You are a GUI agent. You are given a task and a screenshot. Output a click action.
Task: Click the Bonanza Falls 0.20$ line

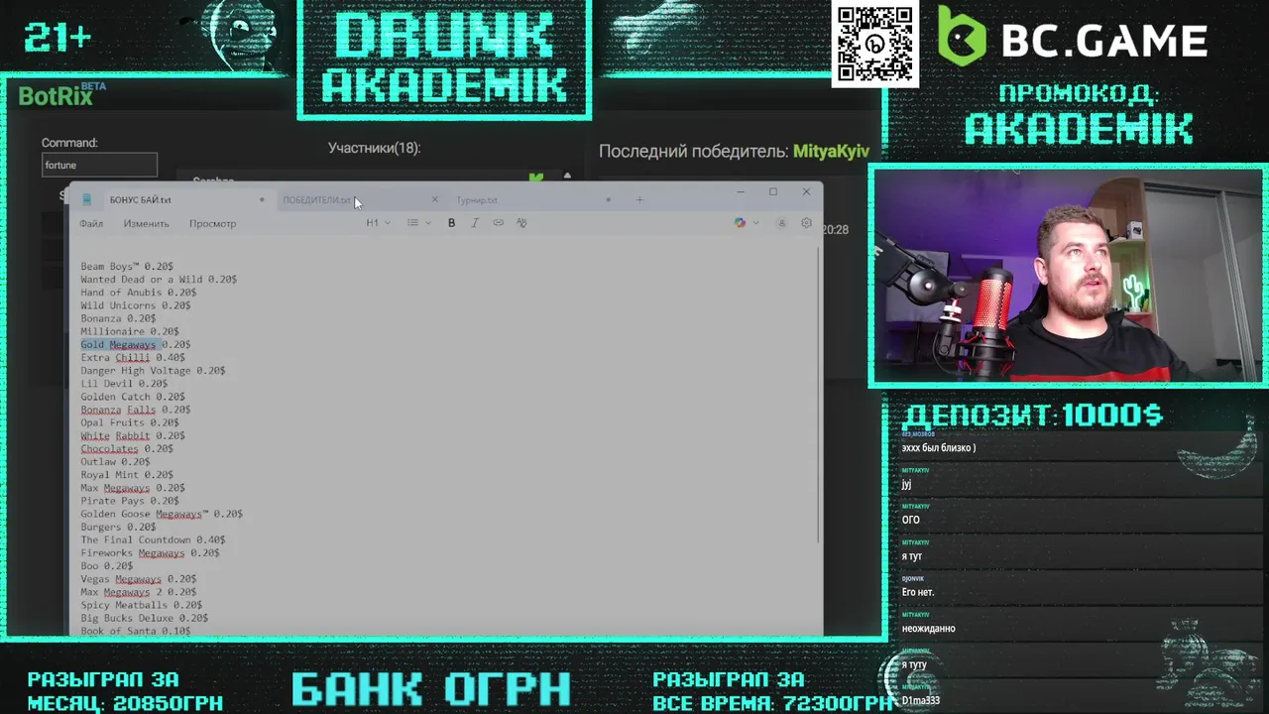tap(135, 410)
